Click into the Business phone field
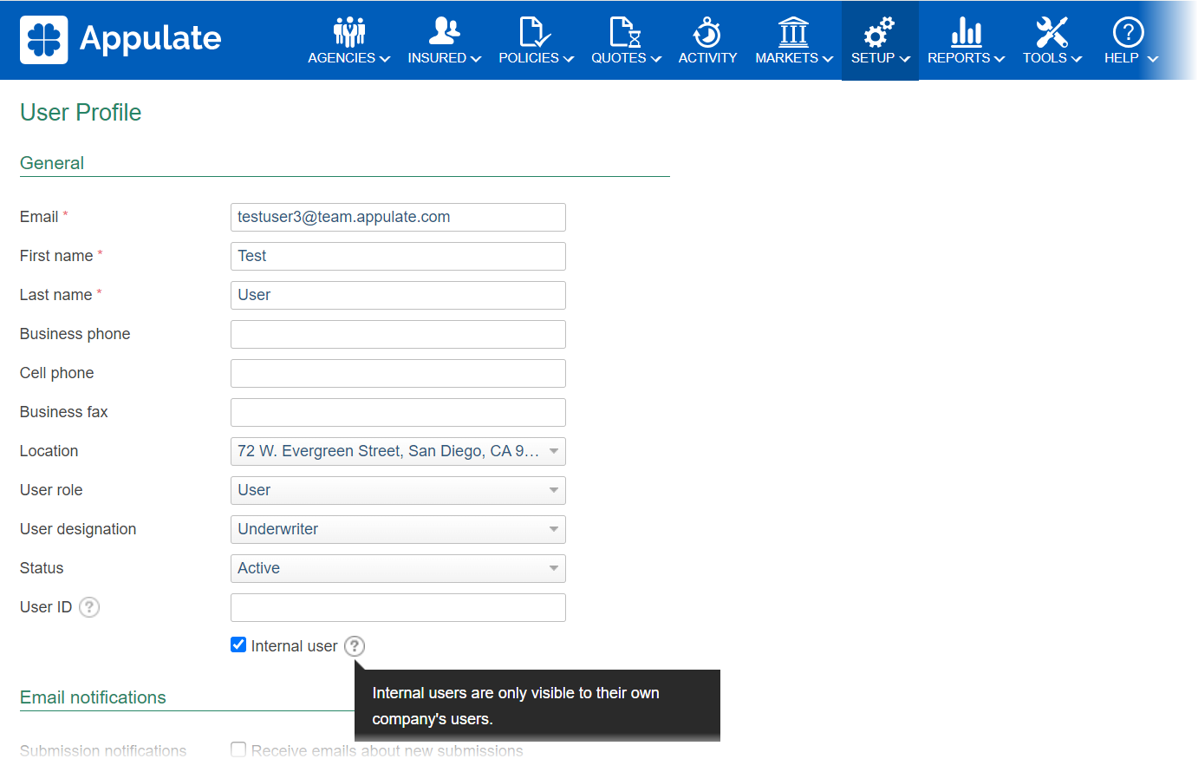This screenshot has height=772, width=1198. (x=398, y=334)
